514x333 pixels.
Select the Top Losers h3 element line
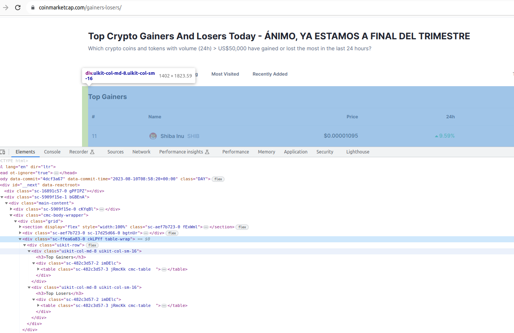coord(59,293)
